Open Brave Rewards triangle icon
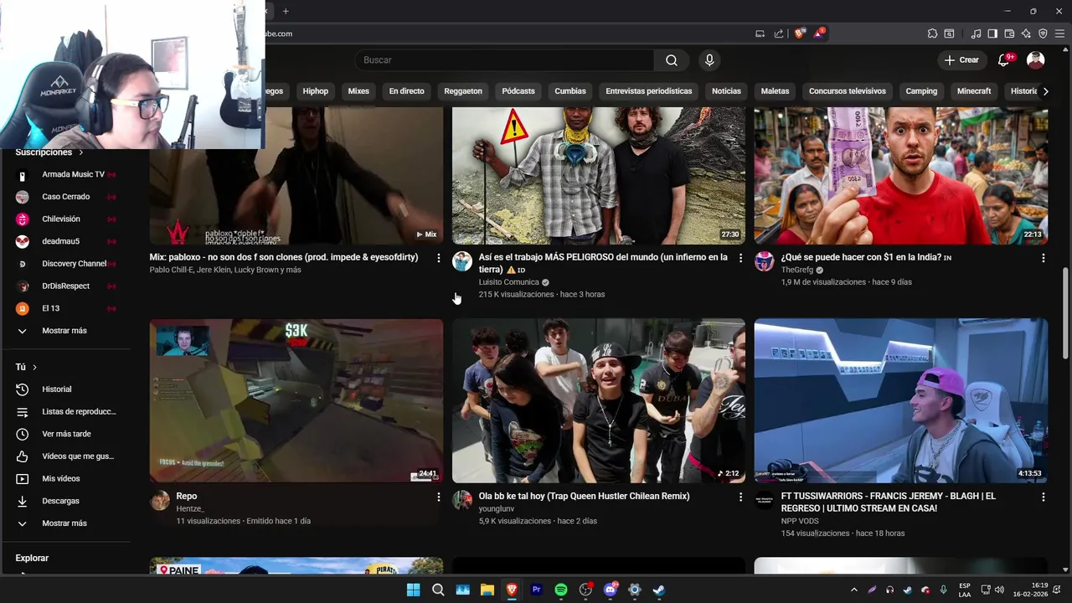 coord(819,33)
